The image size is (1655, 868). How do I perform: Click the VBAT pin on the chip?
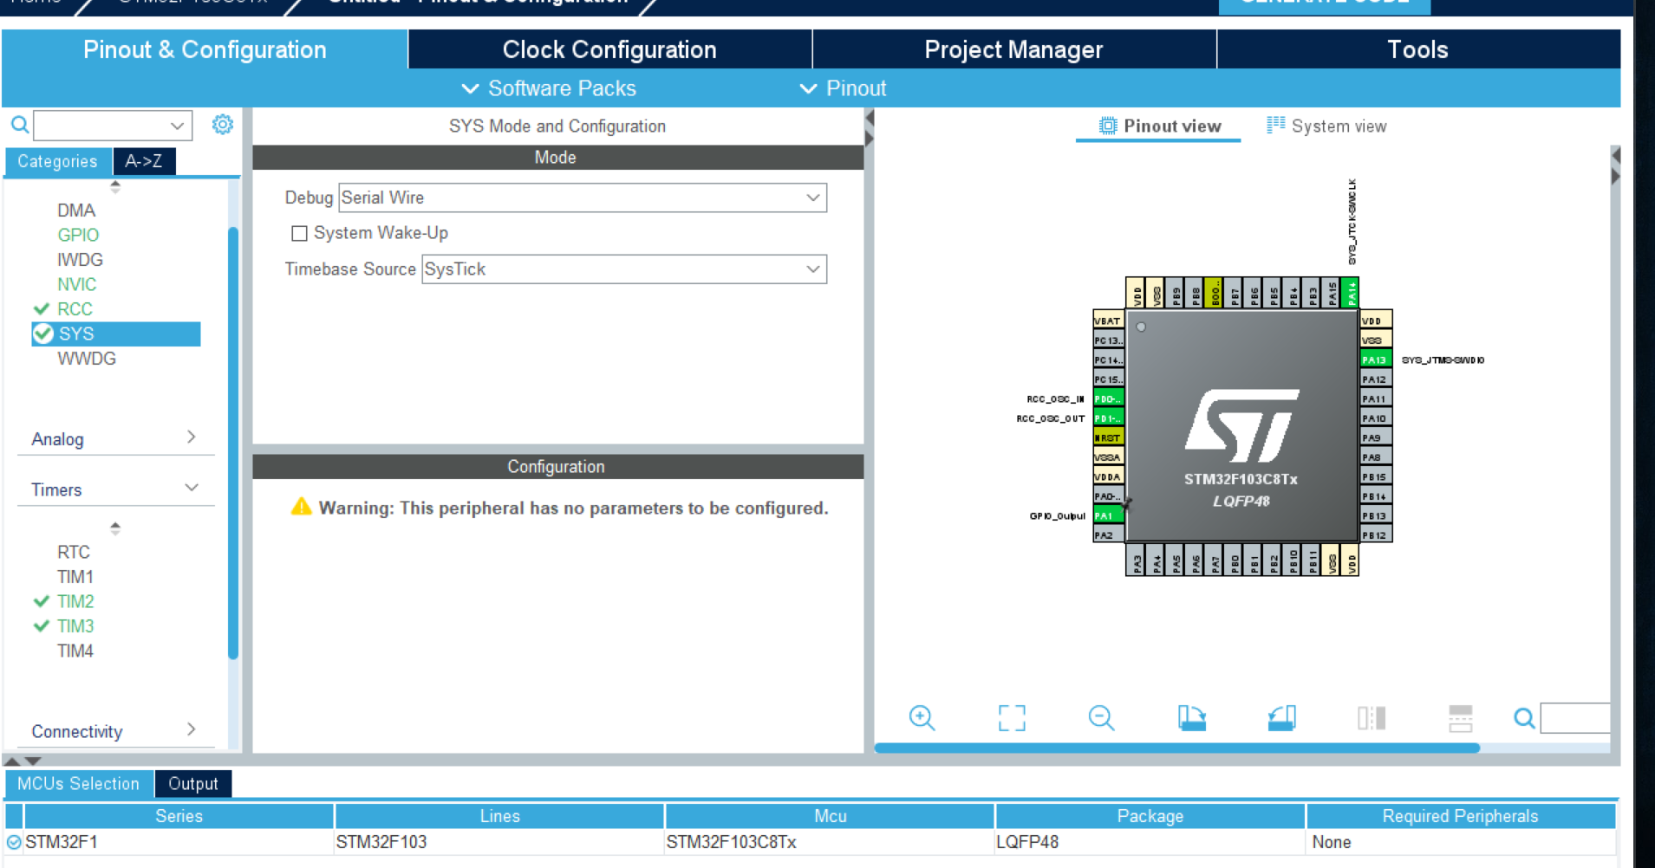1108,321
